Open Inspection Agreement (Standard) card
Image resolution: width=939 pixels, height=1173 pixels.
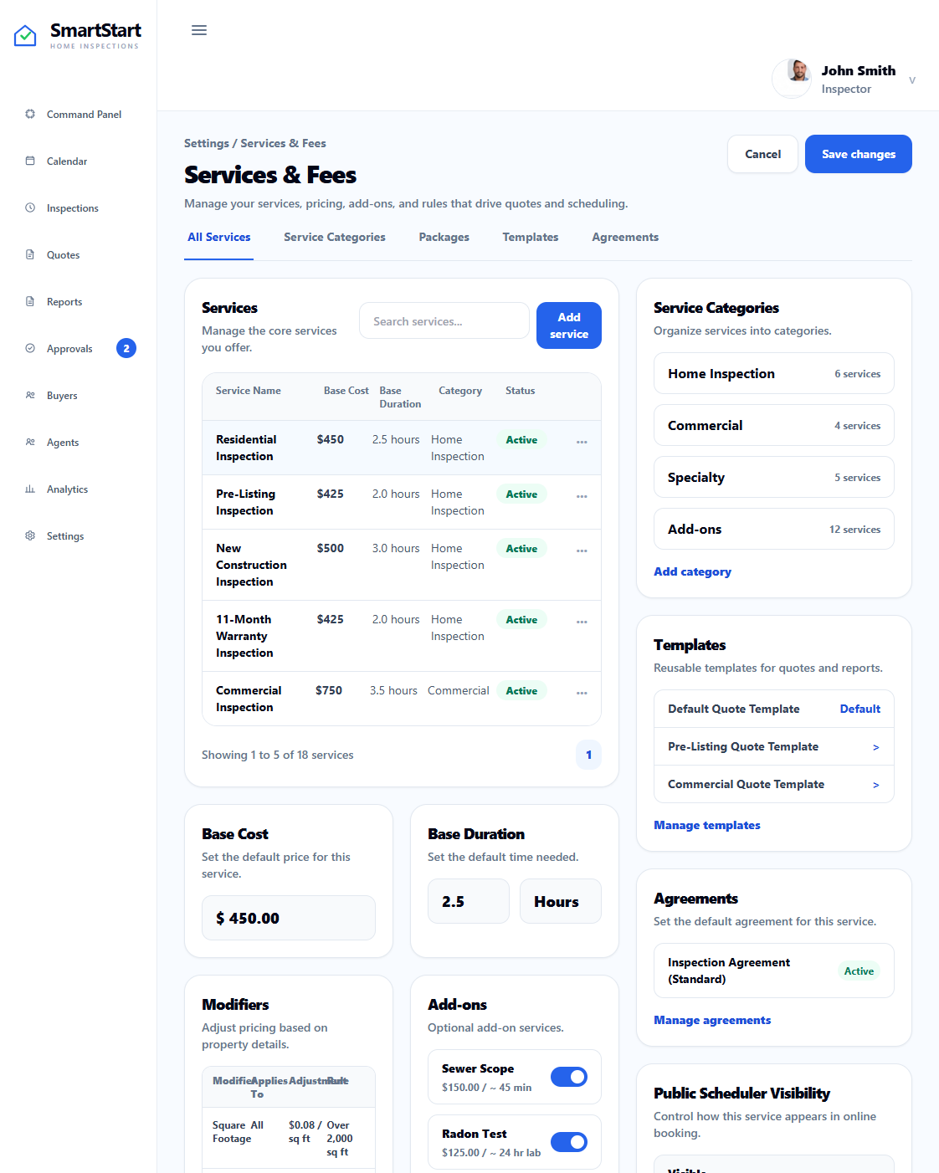tap(774, 971)
